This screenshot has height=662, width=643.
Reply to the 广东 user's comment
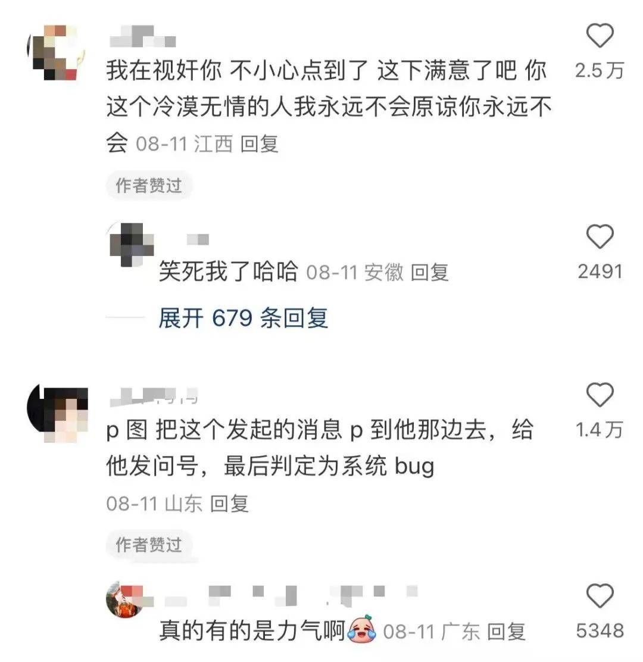[506, 632]
